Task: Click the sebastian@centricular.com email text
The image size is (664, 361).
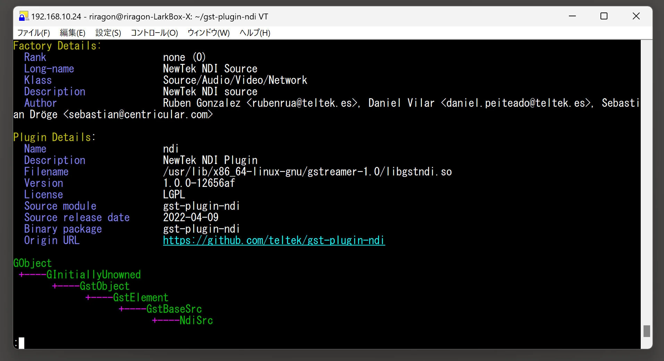Action: click(138, 114)
